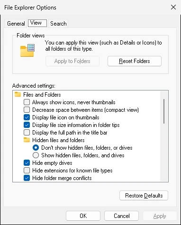Viewport: 181px width, 225px height.
Task: Click Restore Defaults button
Action: (x=144, y=196)
